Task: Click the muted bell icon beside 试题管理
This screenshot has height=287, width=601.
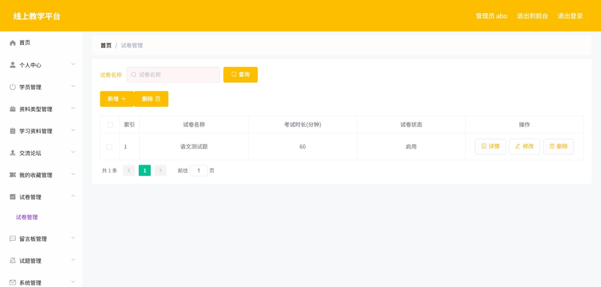Action: tap(13, 260)
